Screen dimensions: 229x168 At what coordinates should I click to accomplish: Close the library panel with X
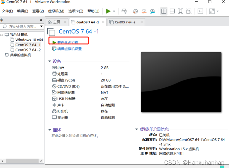pos(41,20)
